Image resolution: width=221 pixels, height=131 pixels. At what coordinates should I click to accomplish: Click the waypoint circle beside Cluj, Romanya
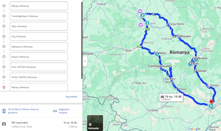(x=4, y=36)
